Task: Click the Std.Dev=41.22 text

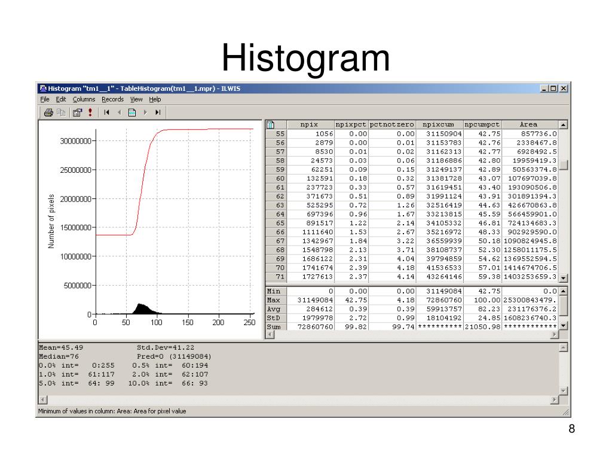Action: (x=165, y=347)
